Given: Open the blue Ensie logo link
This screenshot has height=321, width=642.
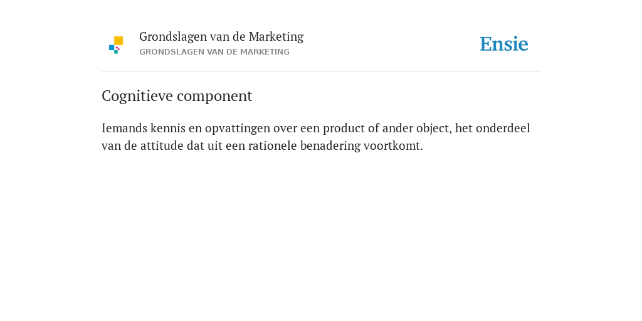Looking at the screenshot, I should point(504,44).
